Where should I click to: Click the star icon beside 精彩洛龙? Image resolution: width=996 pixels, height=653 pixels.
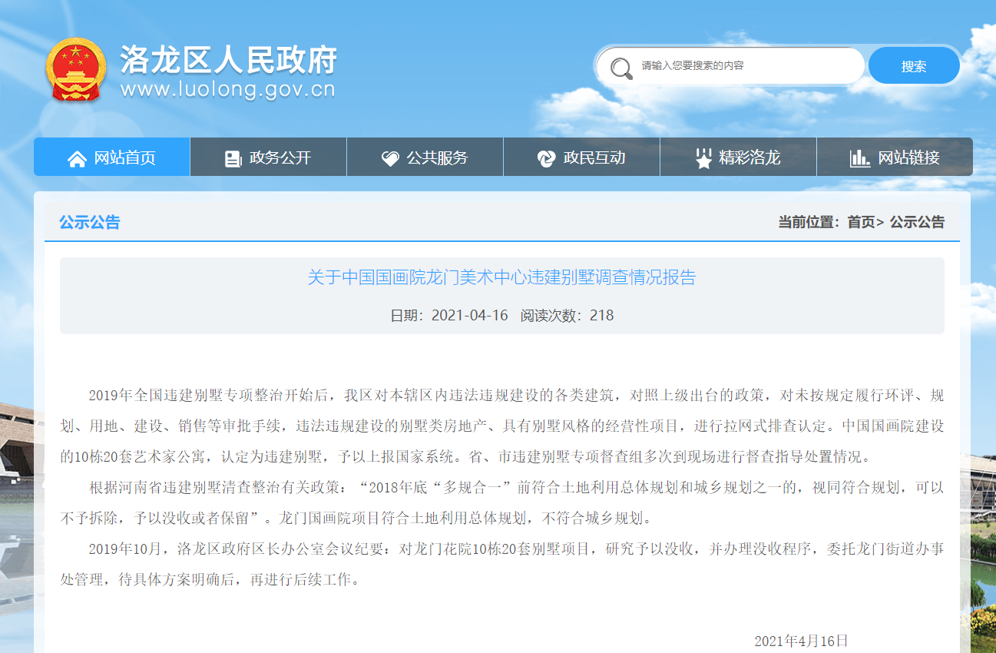(703, 158)
